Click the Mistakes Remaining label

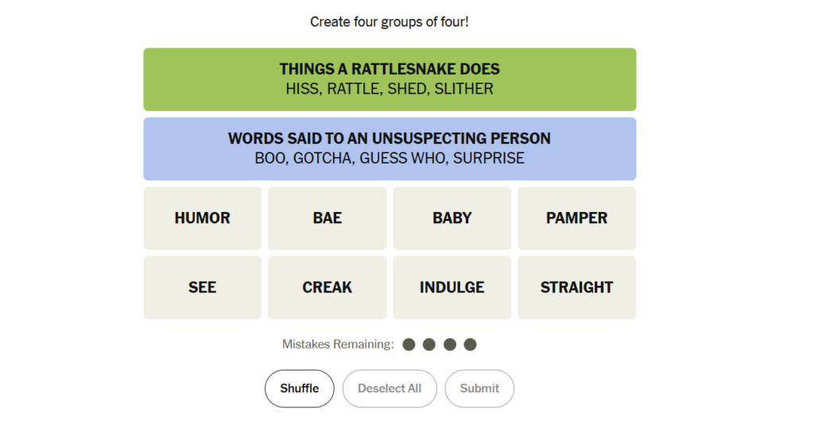[x=338, y=345]
